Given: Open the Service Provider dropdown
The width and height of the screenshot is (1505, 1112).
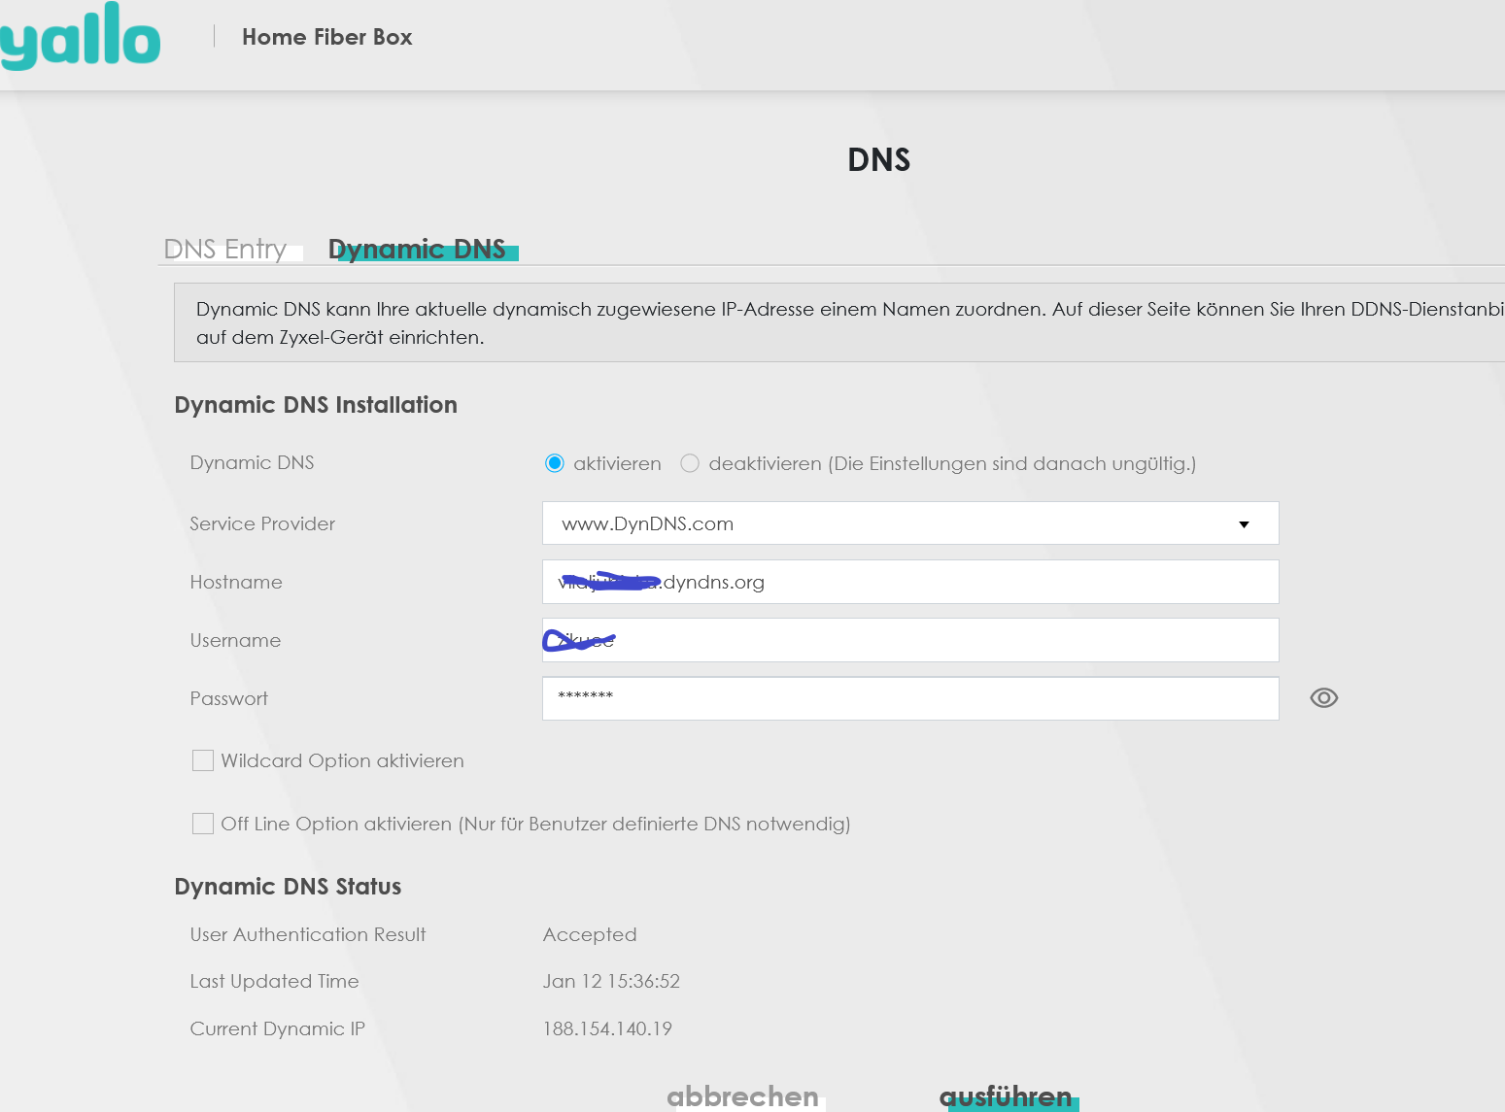Looking at the screenshot, I should pos(909,523).
